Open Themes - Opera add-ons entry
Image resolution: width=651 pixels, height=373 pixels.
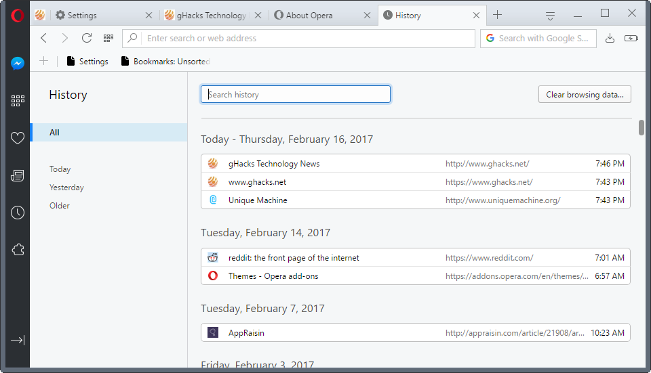point(416,276)
